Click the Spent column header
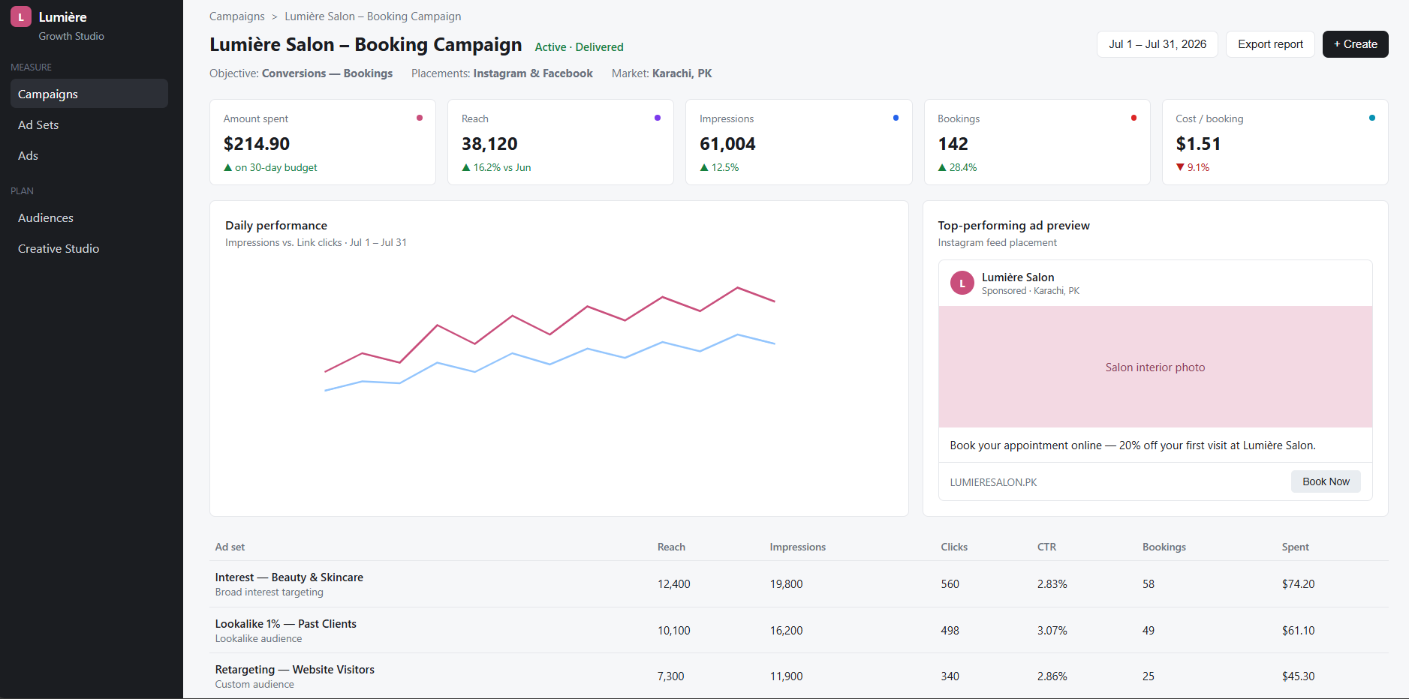Viewport: 1409px width, 699px height. coord(1295,547)
